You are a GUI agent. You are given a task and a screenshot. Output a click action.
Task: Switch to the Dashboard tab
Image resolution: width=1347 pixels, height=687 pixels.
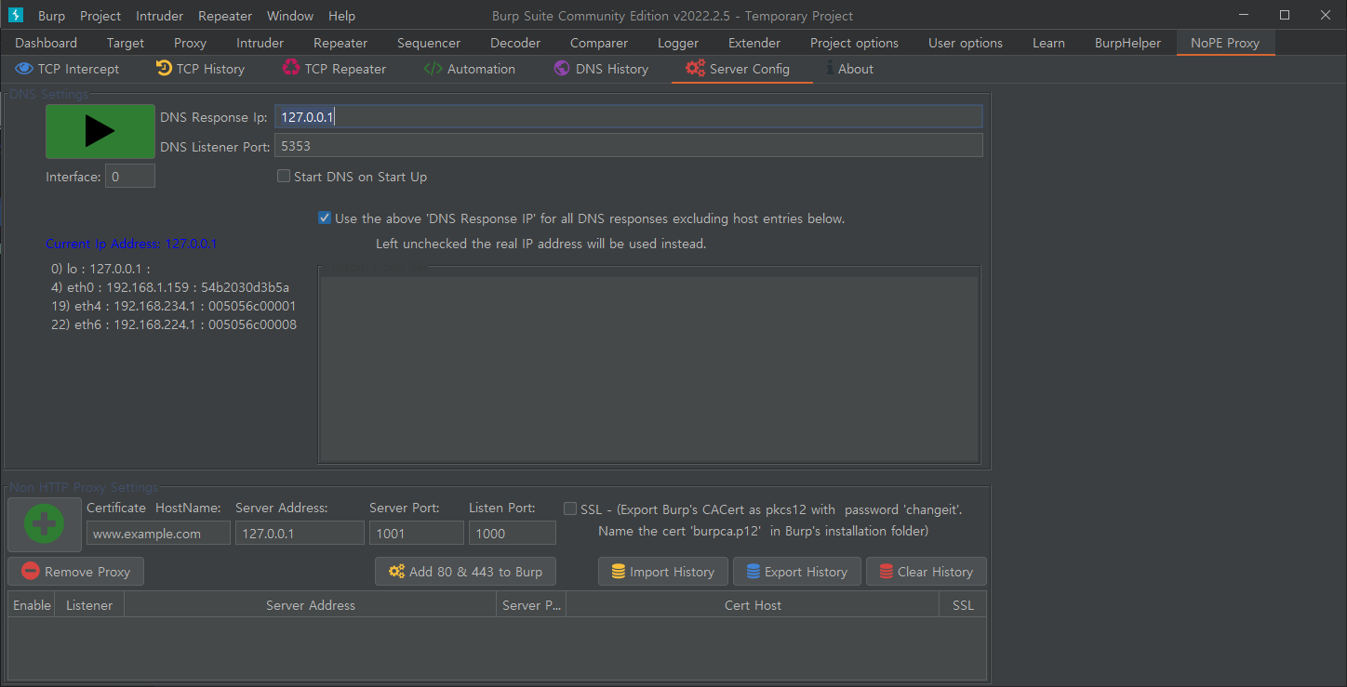coord(47,43)
